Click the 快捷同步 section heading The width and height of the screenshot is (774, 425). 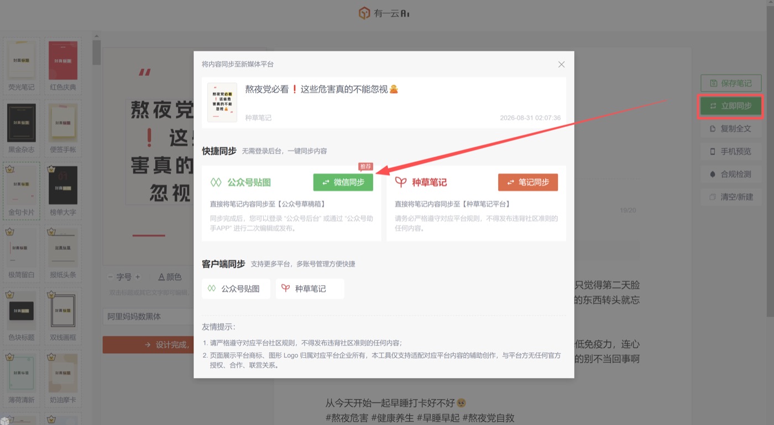click(x=219, y=151)
